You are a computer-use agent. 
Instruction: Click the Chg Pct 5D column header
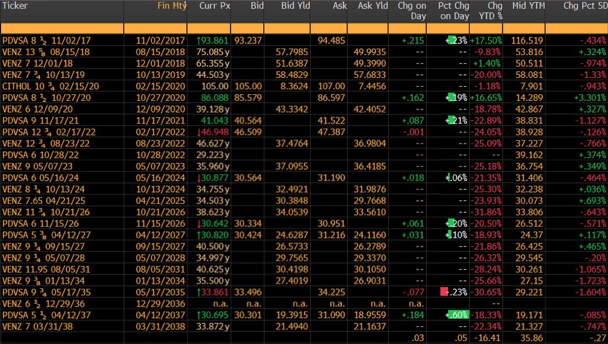coord(585,6)
